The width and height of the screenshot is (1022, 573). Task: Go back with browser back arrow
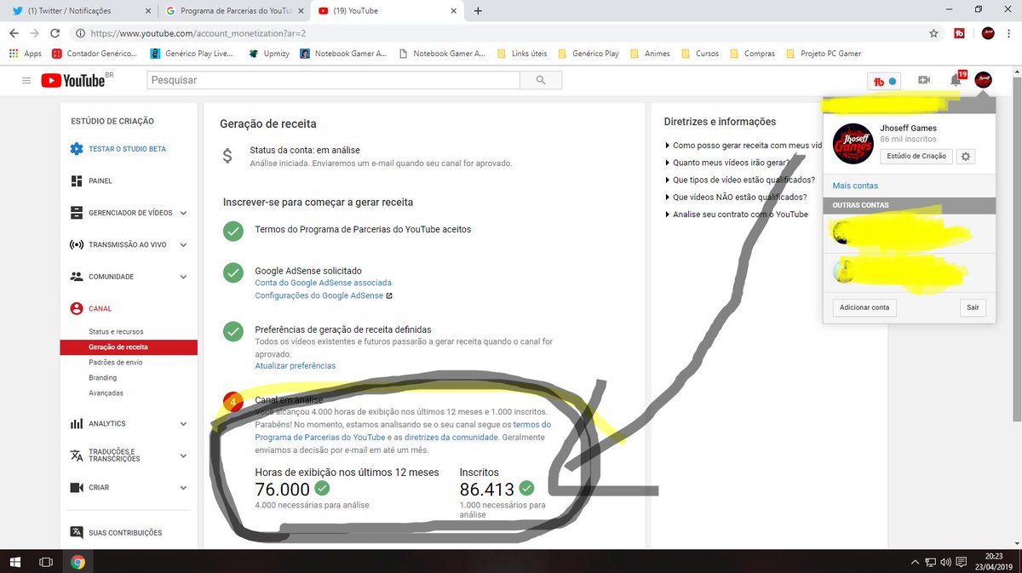point(14,33)
